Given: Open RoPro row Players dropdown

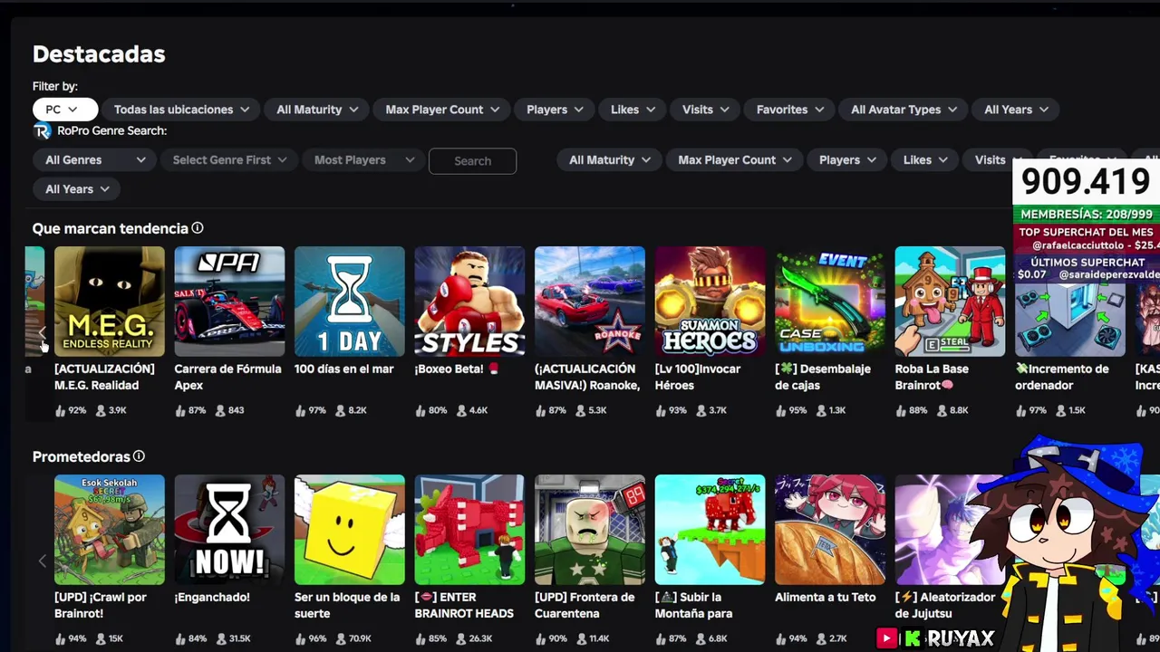Looking at the screenshot, I should pyautogui.click(x=846, y=160).
